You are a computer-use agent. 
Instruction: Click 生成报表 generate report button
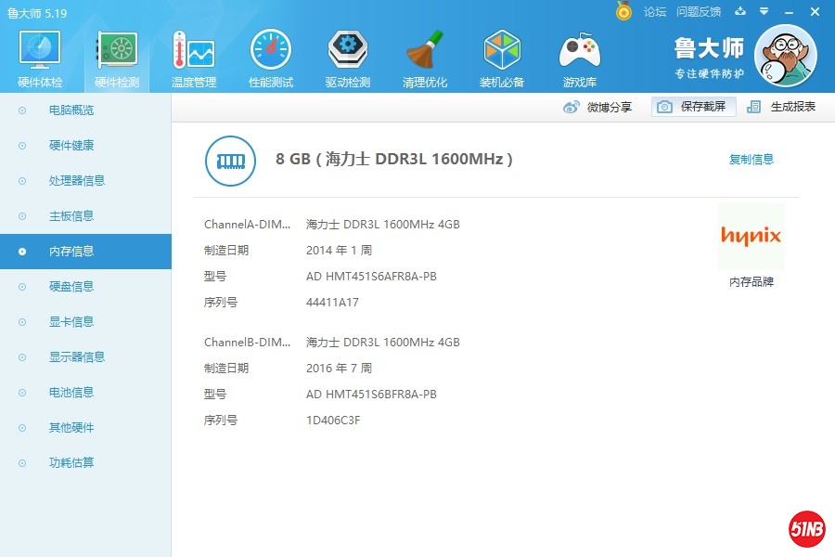(x=782, y=107)
